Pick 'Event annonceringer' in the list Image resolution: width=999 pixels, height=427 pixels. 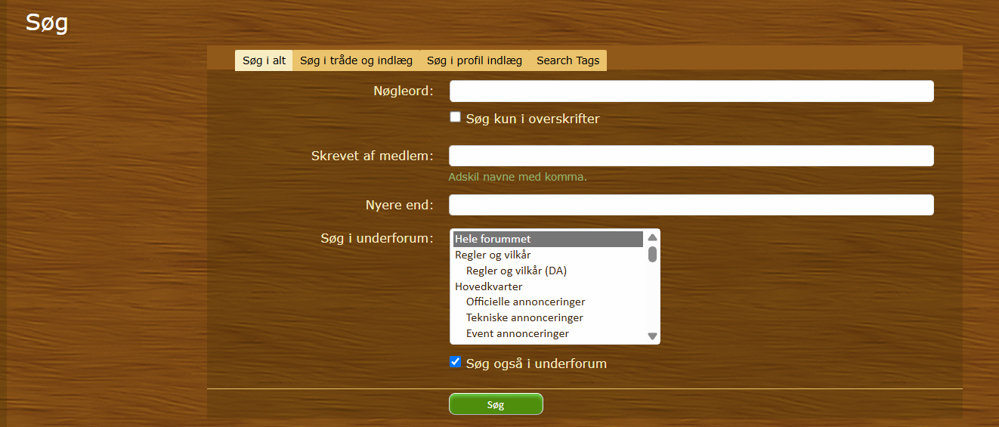(548, 333)
